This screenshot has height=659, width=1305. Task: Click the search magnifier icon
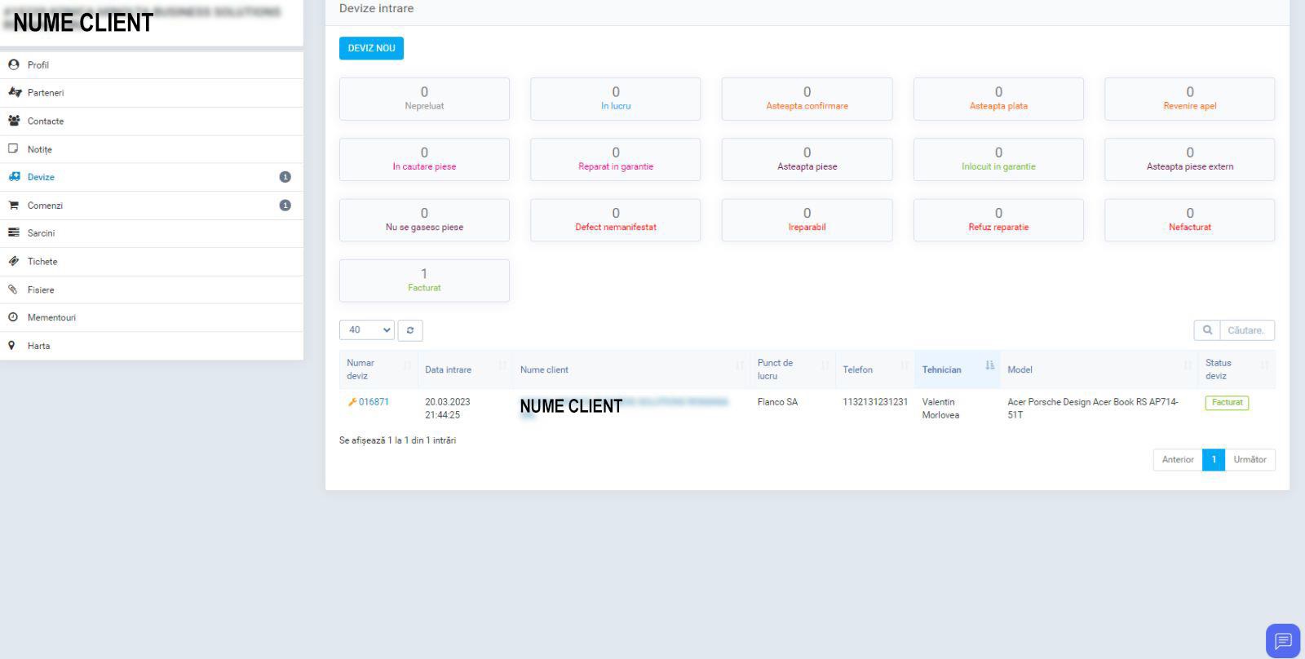1206,330
